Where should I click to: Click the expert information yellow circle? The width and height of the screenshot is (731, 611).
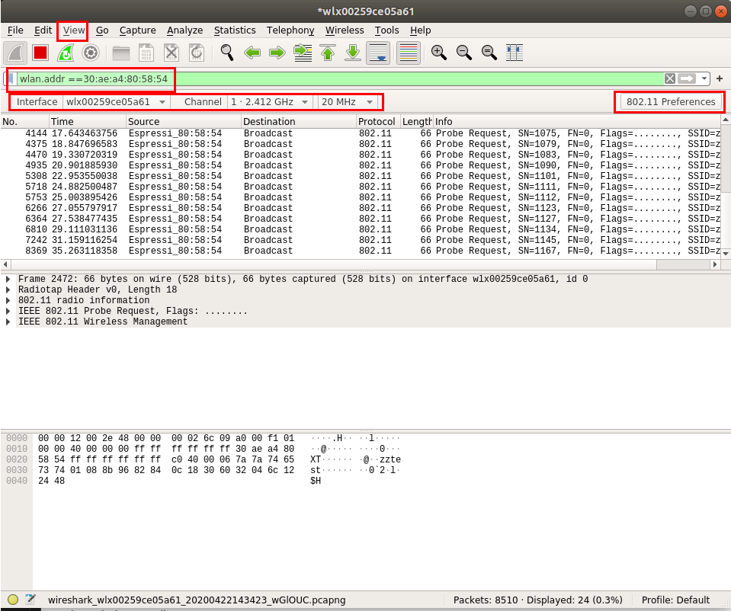tap(13, 600)
